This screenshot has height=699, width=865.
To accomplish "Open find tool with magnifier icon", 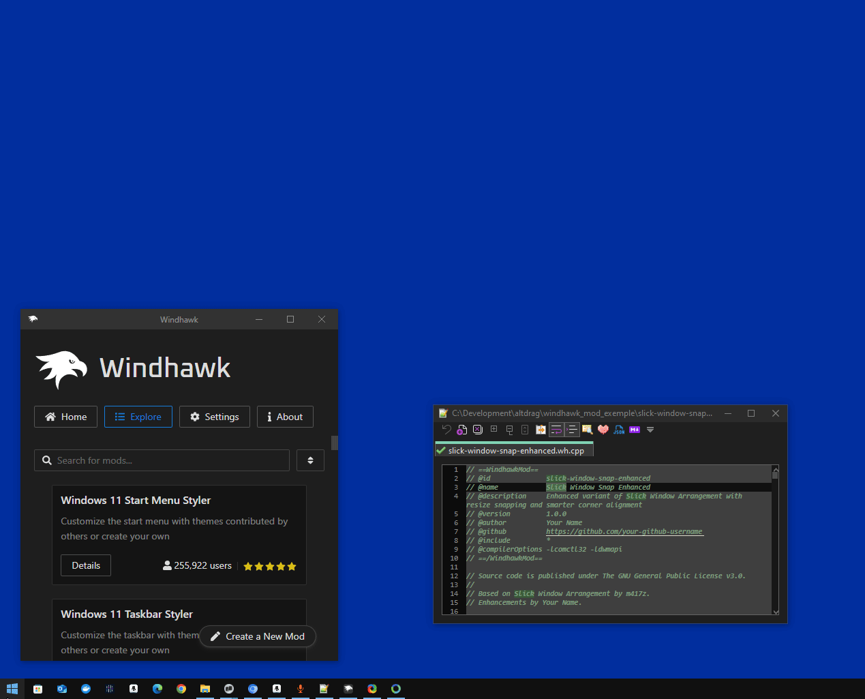I will [x=587, y=430].
